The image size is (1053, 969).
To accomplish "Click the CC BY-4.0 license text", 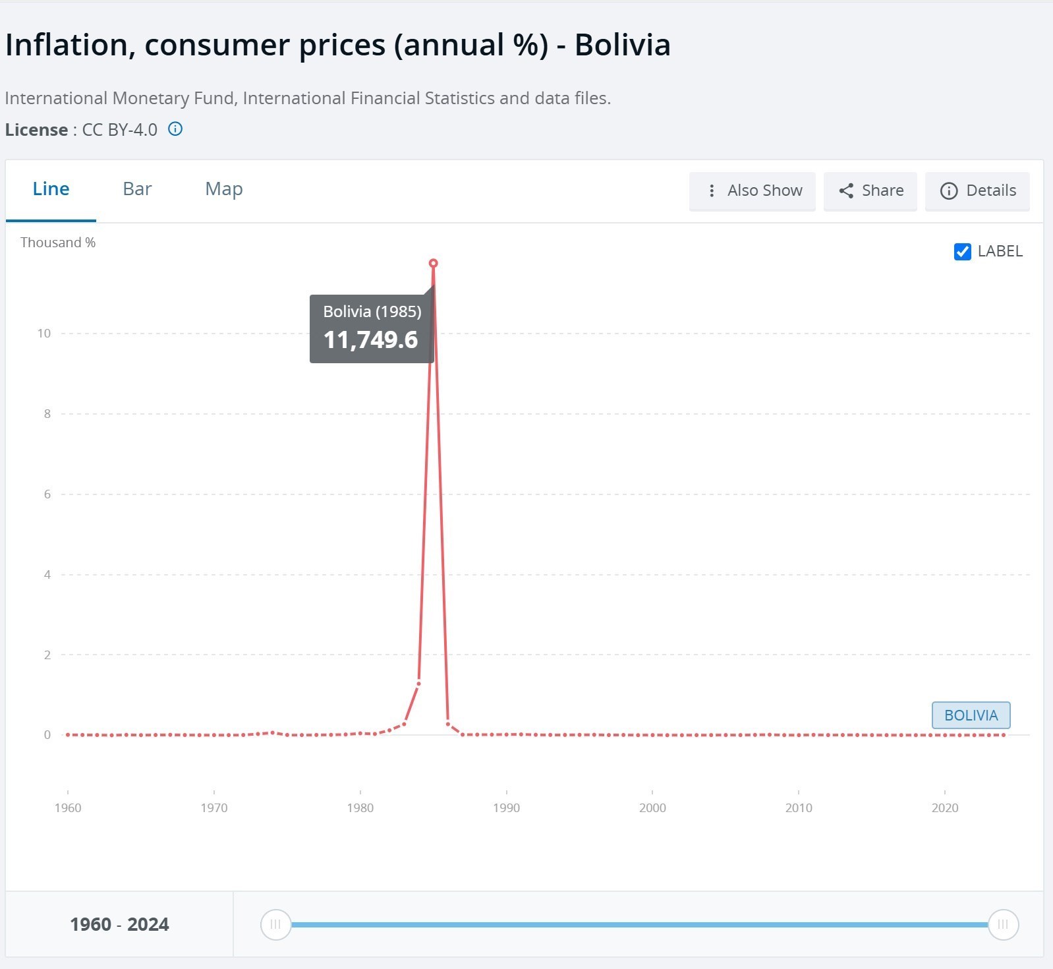I will (x=119, y=130).
